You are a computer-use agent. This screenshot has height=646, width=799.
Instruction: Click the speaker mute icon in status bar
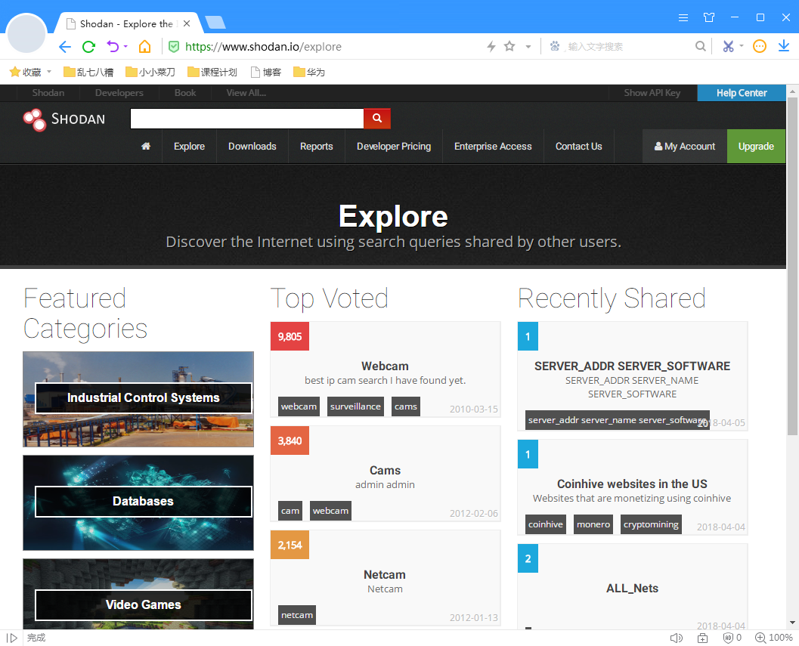click(x=676, y=638)
